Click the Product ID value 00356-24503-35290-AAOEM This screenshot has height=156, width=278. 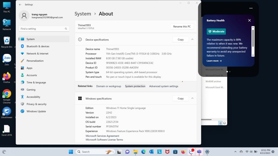[x=122, y=67]
